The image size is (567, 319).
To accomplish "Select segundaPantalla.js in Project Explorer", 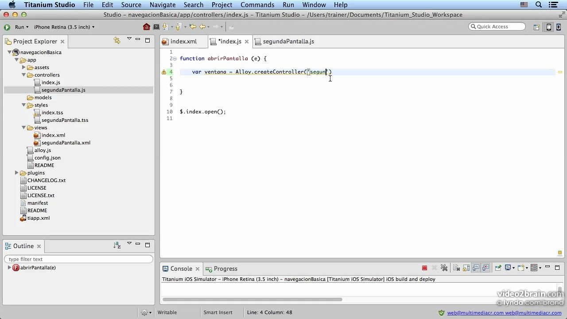I will [x=63, y=90].
